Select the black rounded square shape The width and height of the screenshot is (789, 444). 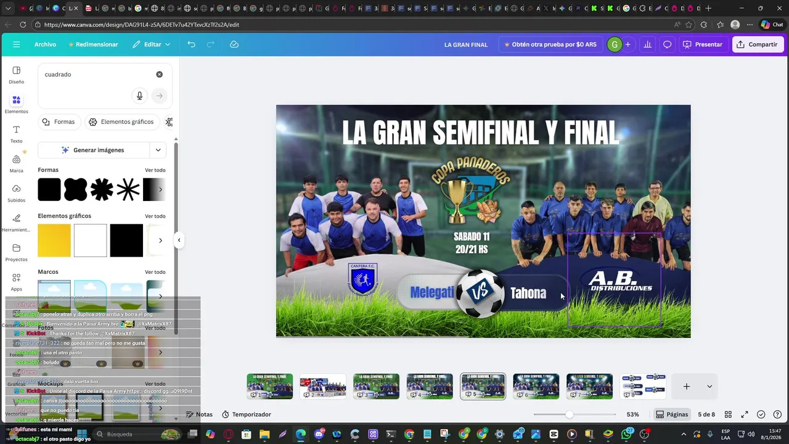[x=49, y=189]
